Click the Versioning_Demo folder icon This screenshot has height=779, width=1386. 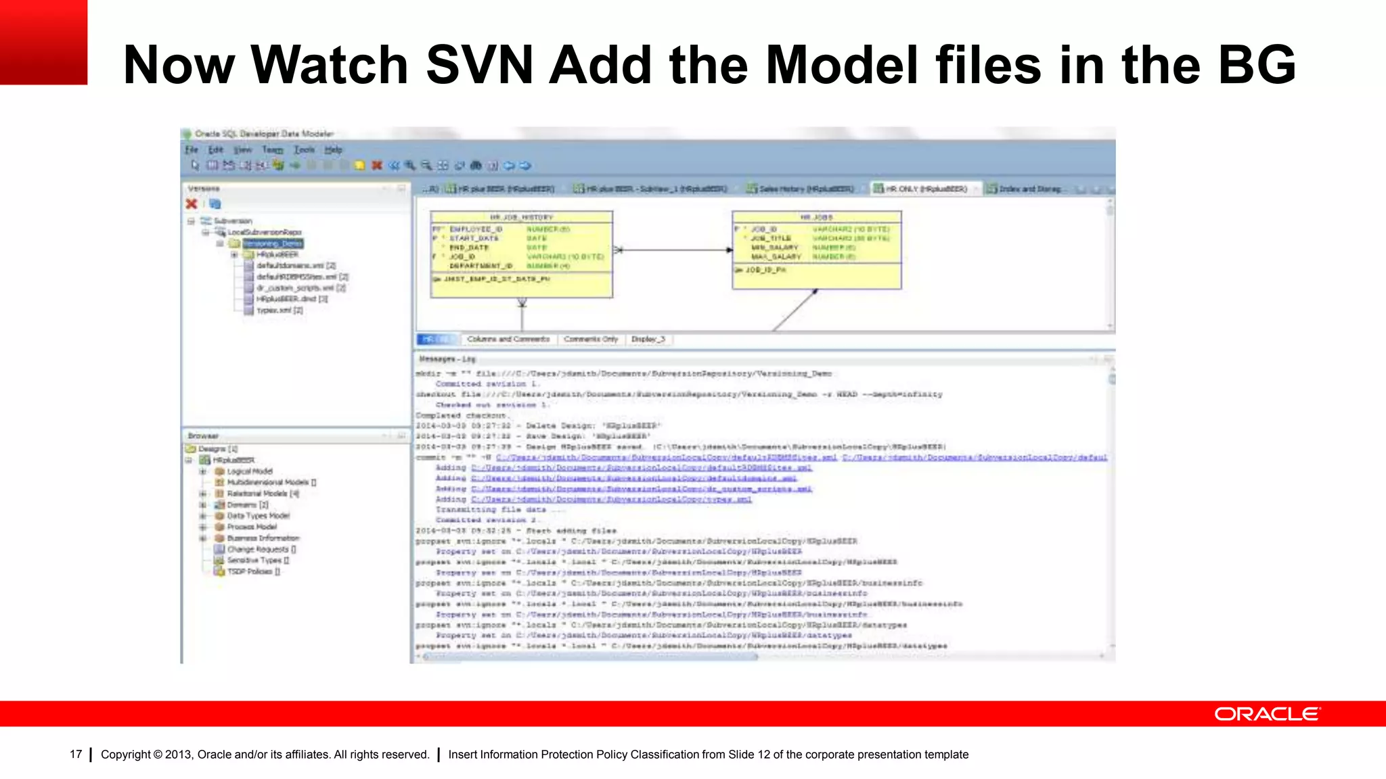click(x=234, y=243)
